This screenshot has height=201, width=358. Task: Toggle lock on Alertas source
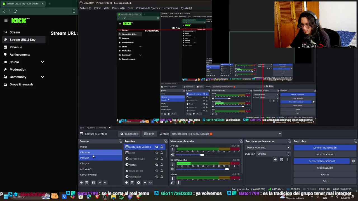click(x=161, y=165)
